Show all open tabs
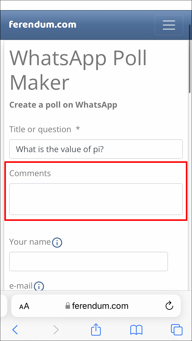 click(x=177, y=330)
